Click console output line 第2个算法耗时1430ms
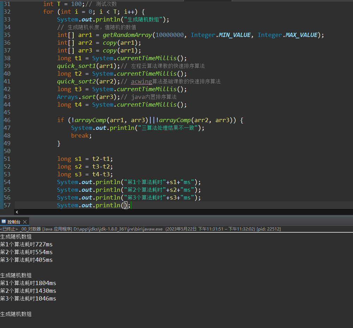Screen dimensions: 353x328 pyautogui.click(x=28, y=291)
